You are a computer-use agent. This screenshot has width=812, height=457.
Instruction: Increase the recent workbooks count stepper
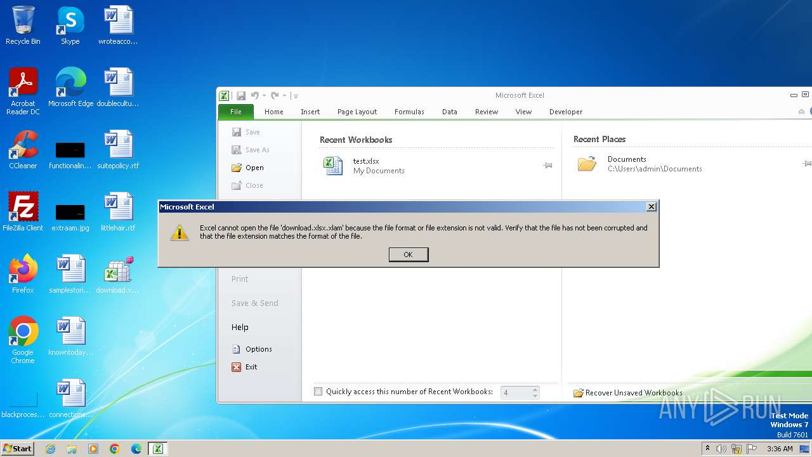(535, 390)
